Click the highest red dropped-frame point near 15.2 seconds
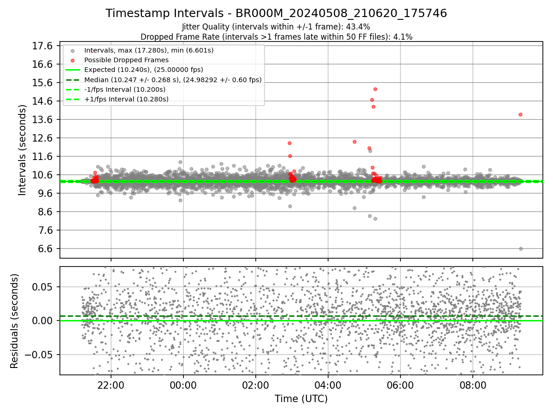Viewport: 553px width, 415px height. point(375,89)
